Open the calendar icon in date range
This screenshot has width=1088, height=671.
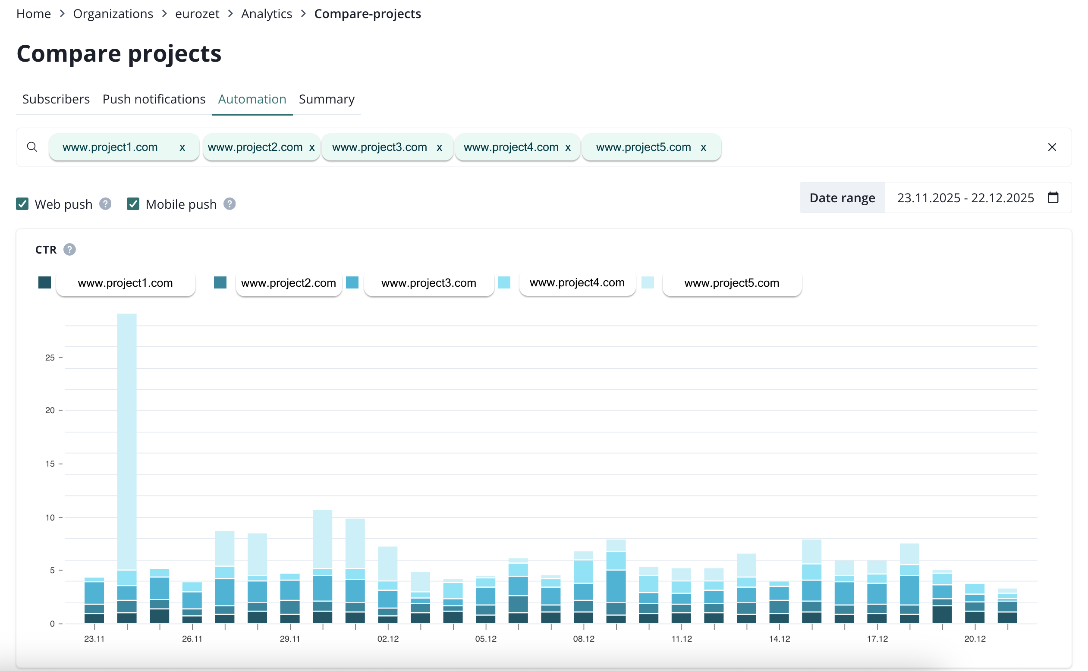coord(1053,198)
